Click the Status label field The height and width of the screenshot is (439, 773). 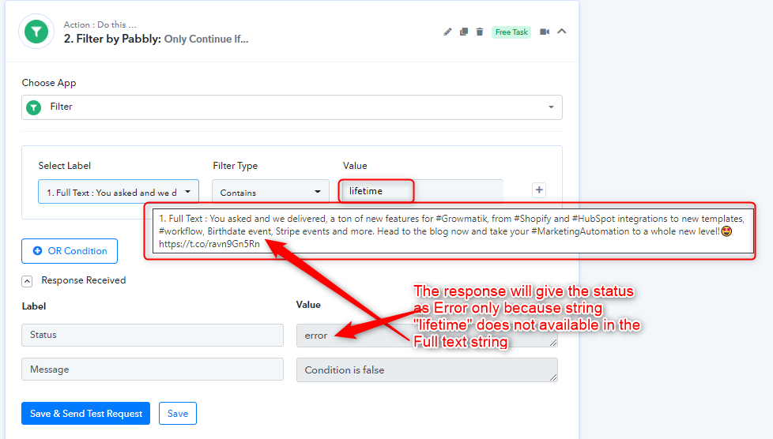pyautogui.click(x=153, y=335)
